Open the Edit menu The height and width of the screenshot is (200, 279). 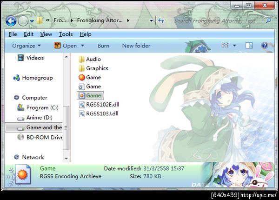[28, 34]
